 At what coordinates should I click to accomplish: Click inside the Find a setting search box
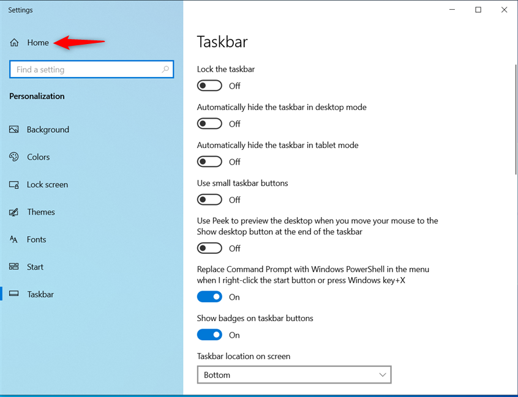91,69
